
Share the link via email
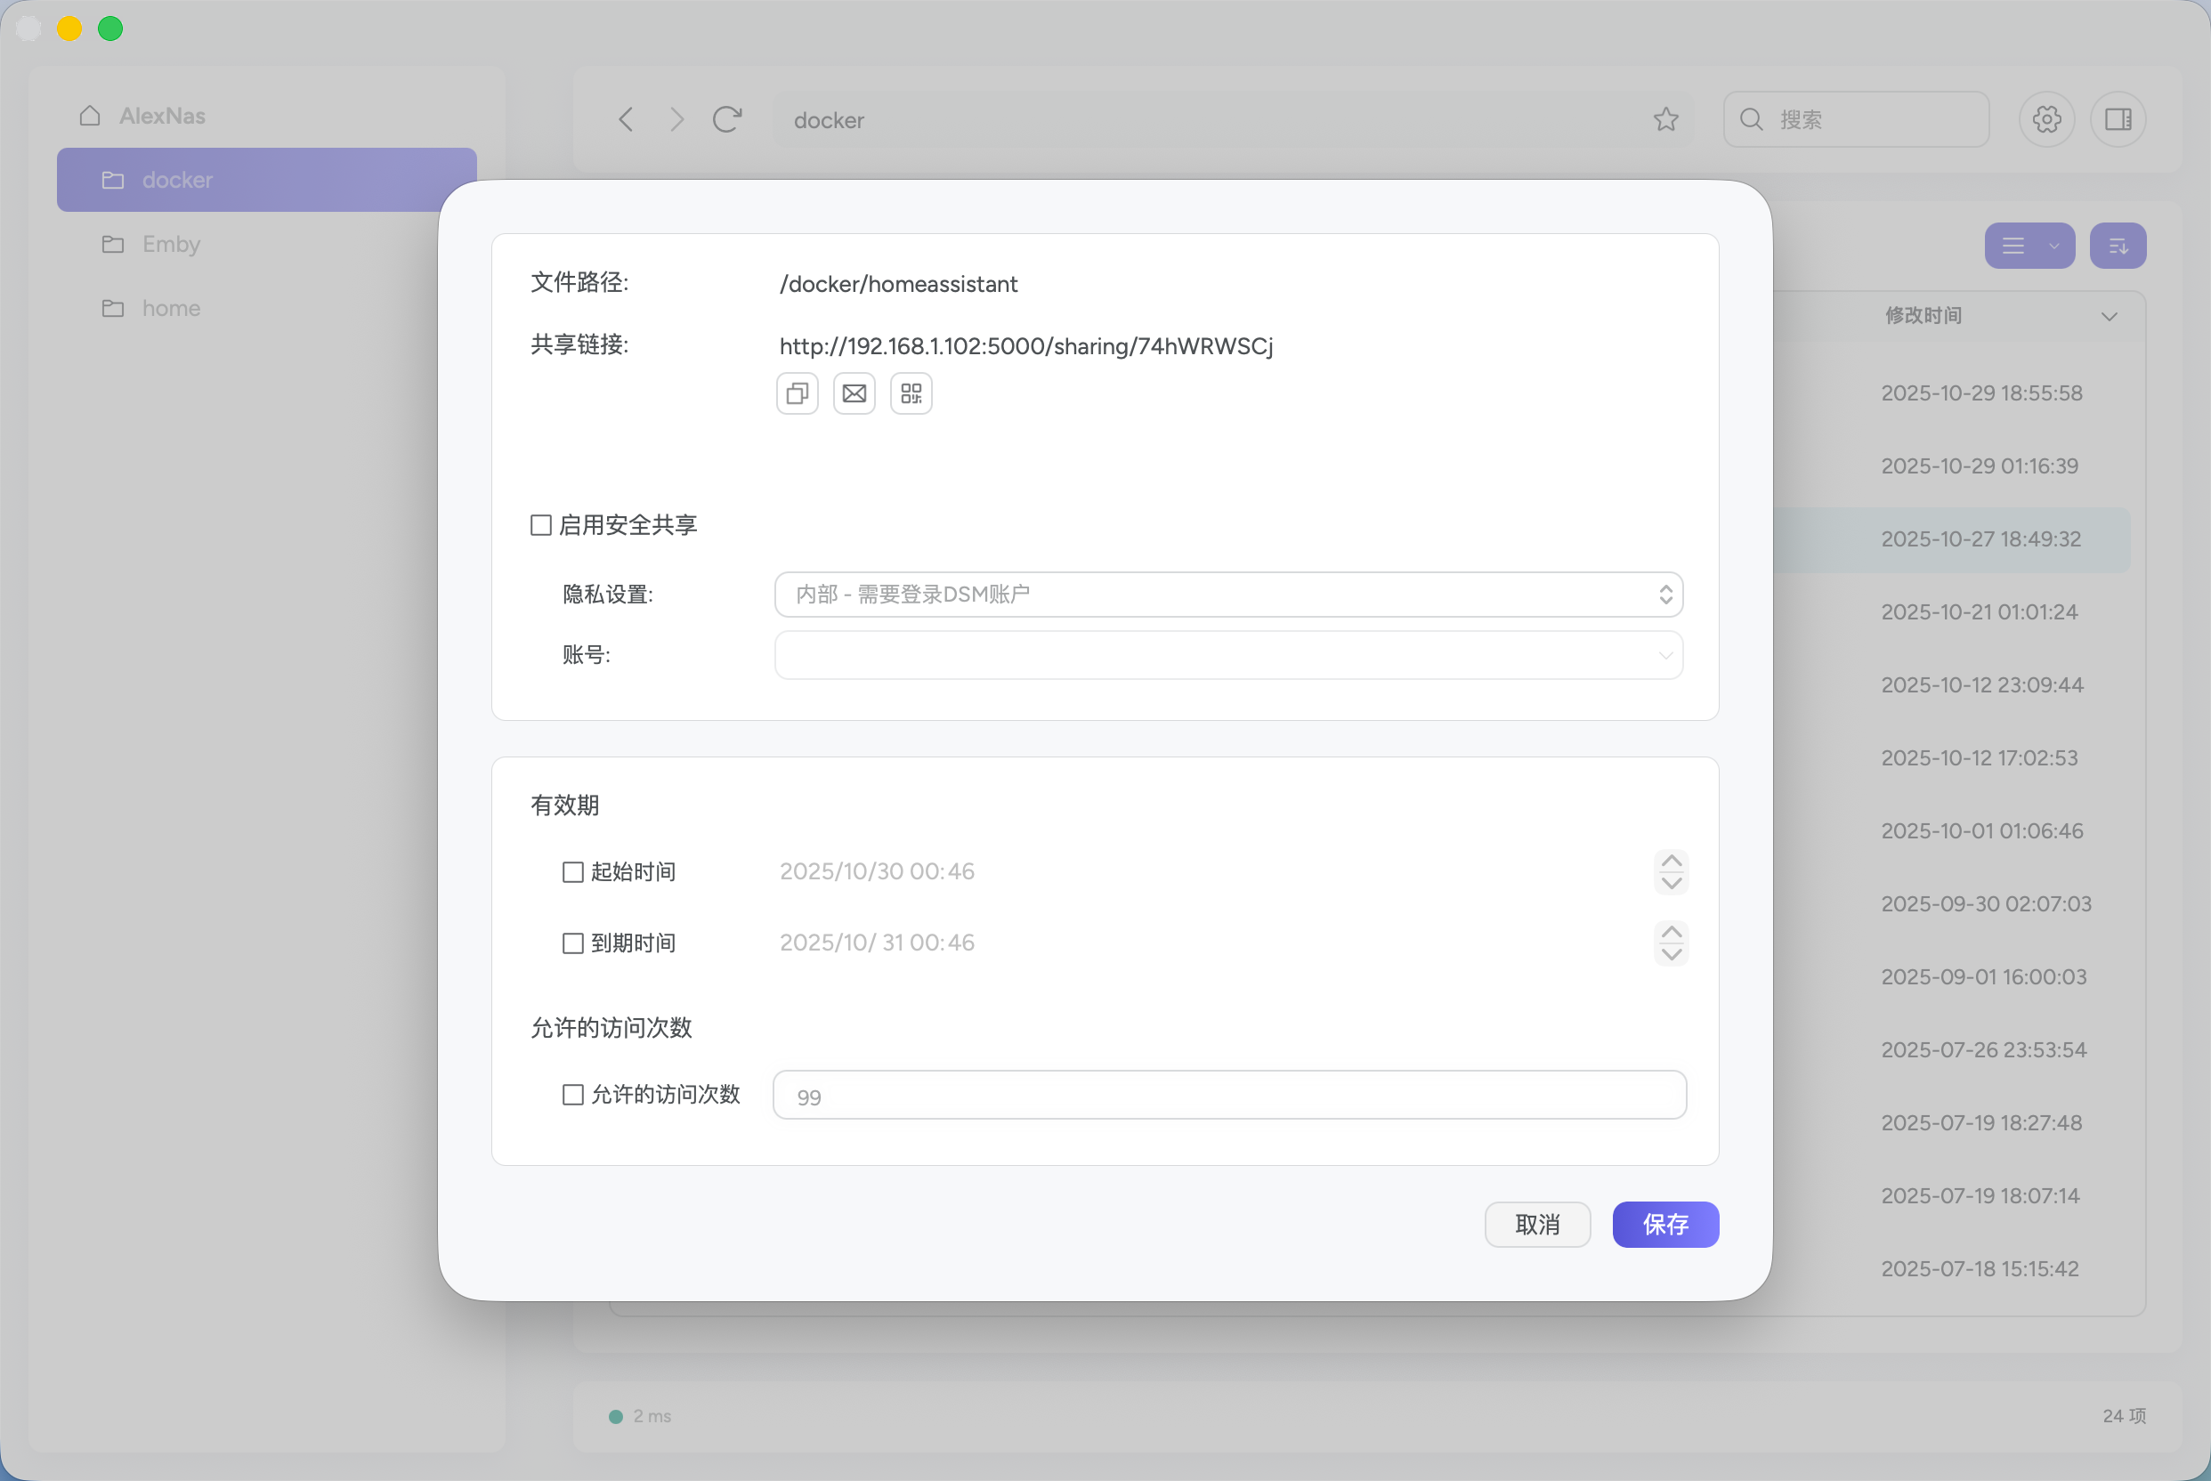tap(853, 393)
